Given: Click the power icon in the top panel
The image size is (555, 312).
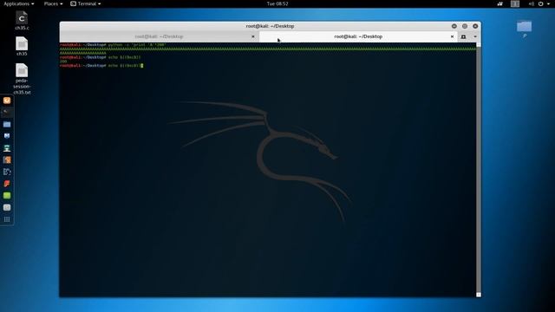Looking at the screenshot, I should coord(541,3).
